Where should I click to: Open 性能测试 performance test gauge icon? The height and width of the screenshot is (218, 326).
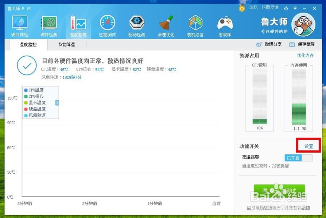[x=108, y=23]
